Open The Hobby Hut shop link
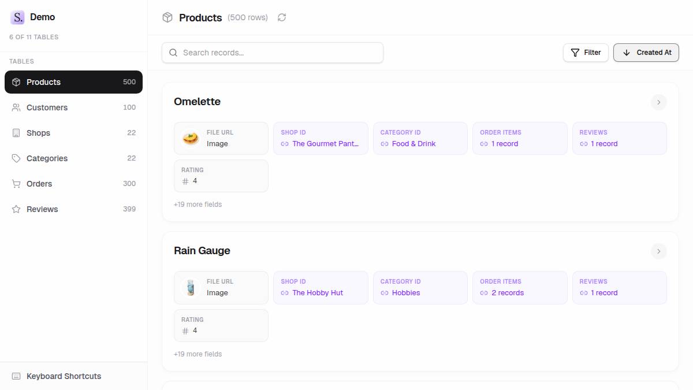Image resolution: width=693 pixels, height=390 pixels. (x=317, y=293)
